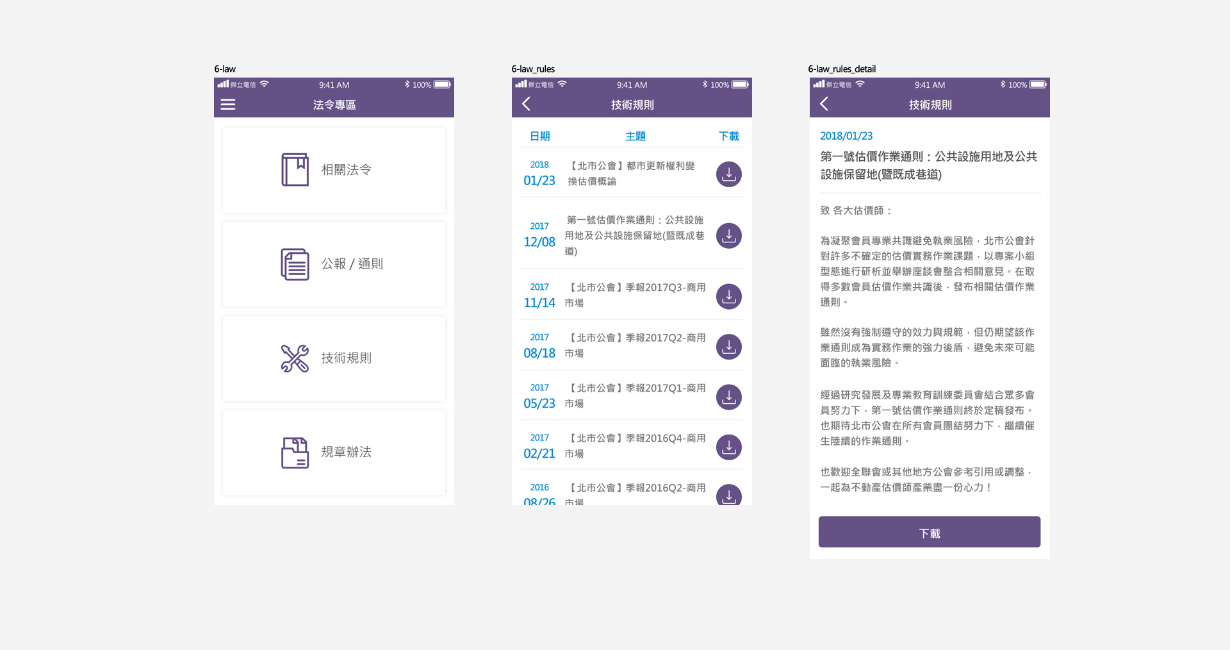Click the 主題 column header

click(x=635, y=137)
